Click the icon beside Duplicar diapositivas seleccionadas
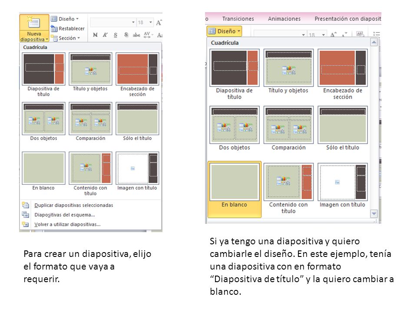The image size is (417, 313). point(26,205)
